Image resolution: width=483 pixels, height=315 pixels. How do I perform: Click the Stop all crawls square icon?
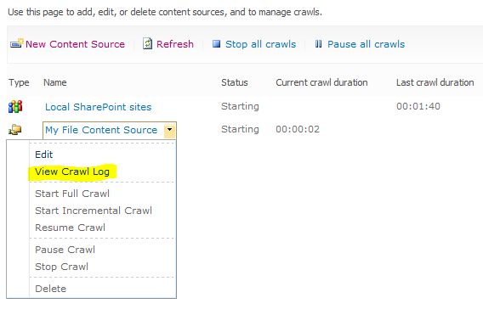pyautogui.click(x=216, y=44)
